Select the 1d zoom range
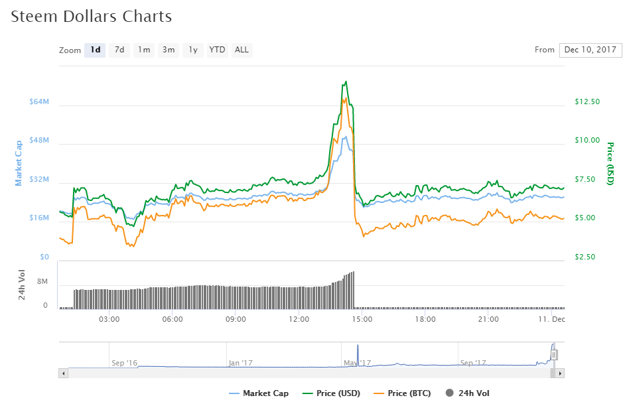Screen dimensions: 623x408 click(95, 50)
